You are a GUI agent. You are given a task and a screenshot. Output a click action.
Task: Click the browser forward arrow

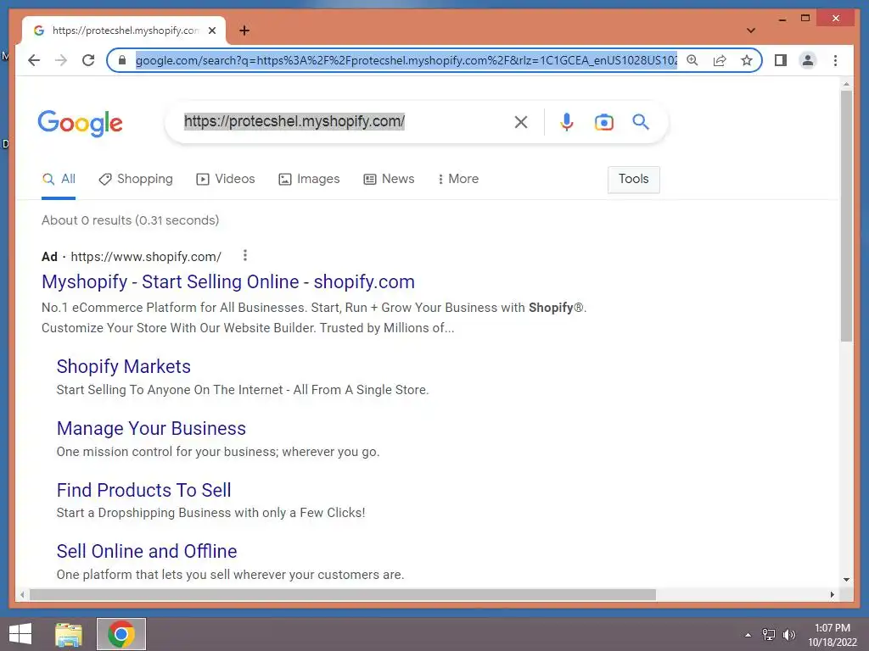[61, 60]
